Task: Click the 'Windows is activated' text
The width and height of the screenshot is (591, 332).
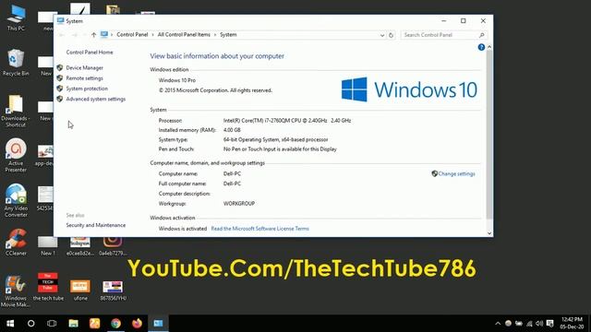Action: click(x=183, y=229)
